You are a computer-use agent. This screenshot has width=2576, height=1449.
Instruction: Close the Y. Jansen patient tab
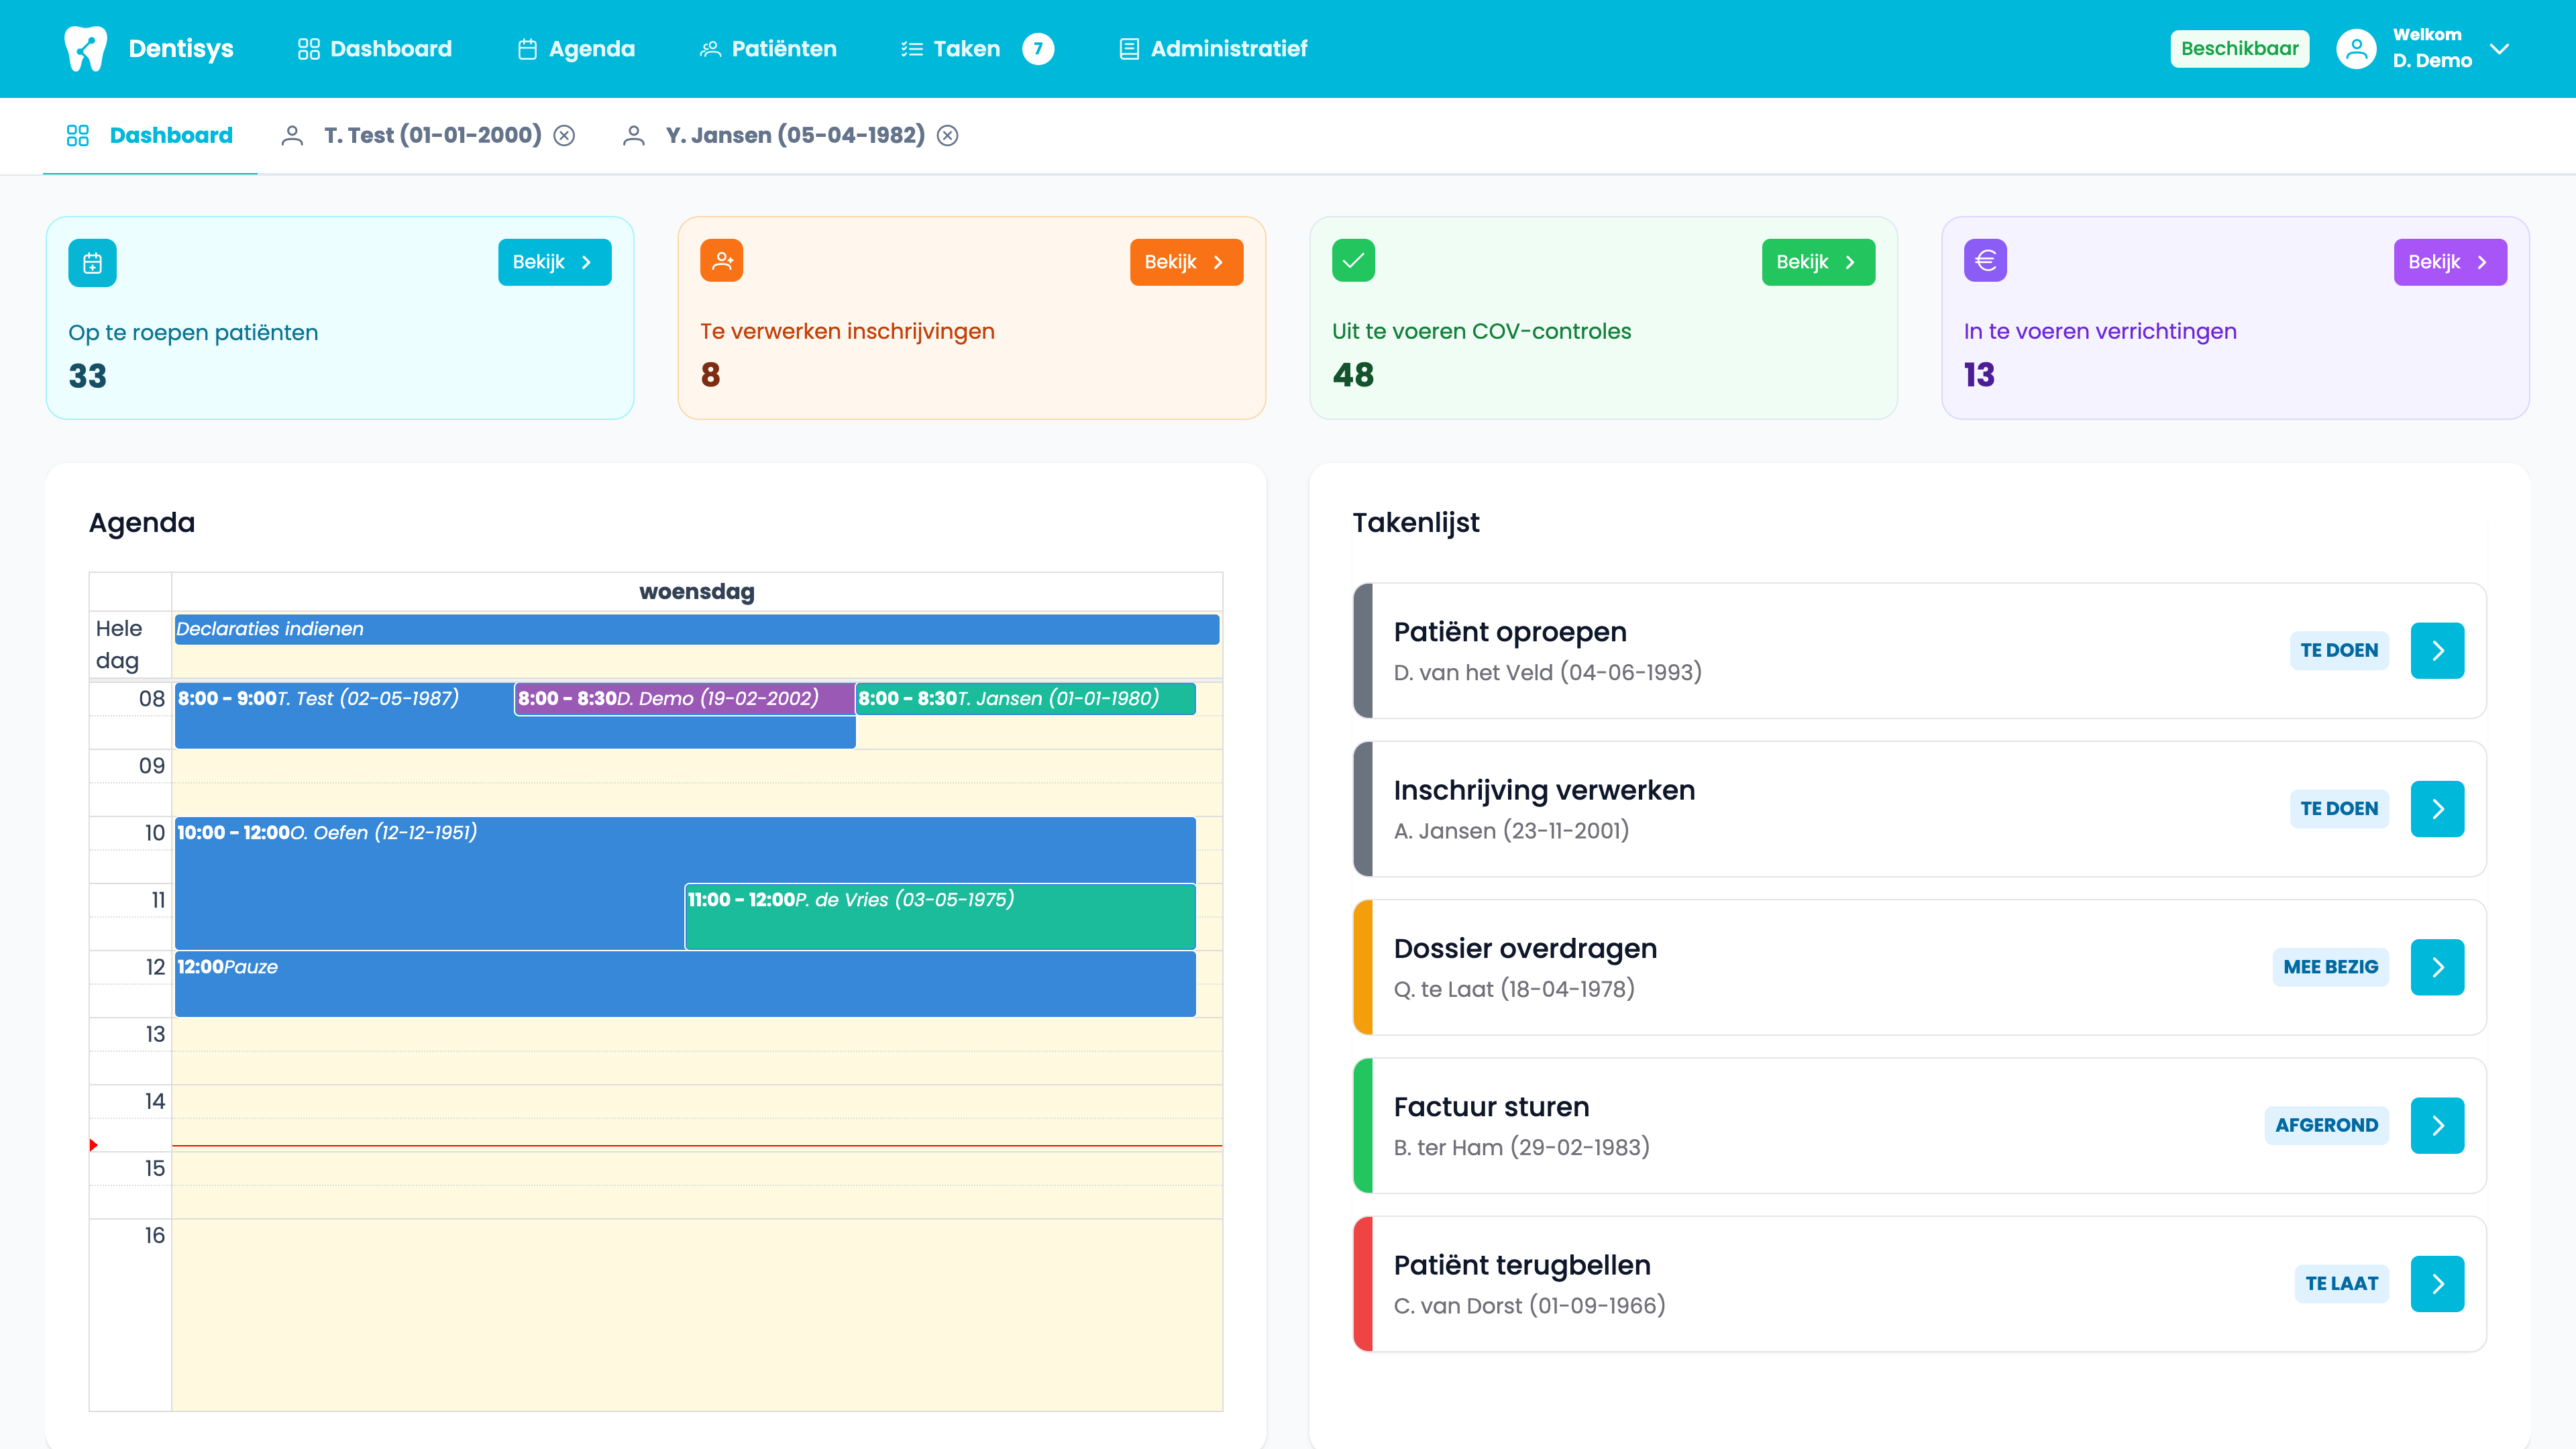(947, 135)
